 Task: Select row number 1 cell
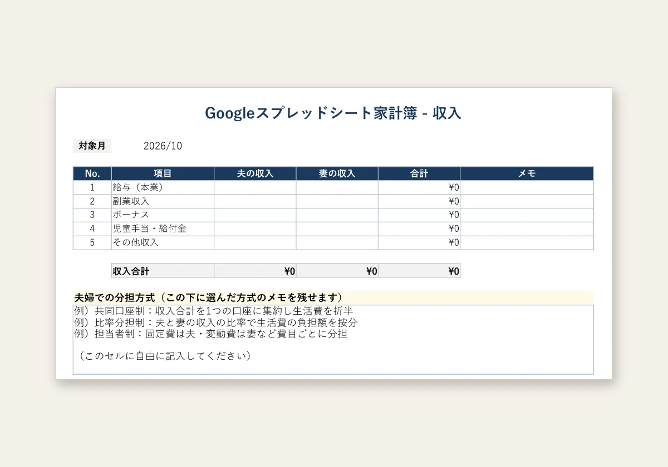coord(92,187)
